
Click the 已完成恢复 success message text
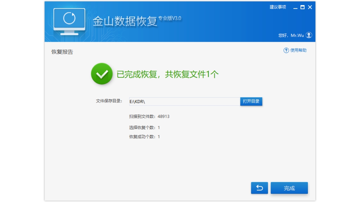[167, 74]
